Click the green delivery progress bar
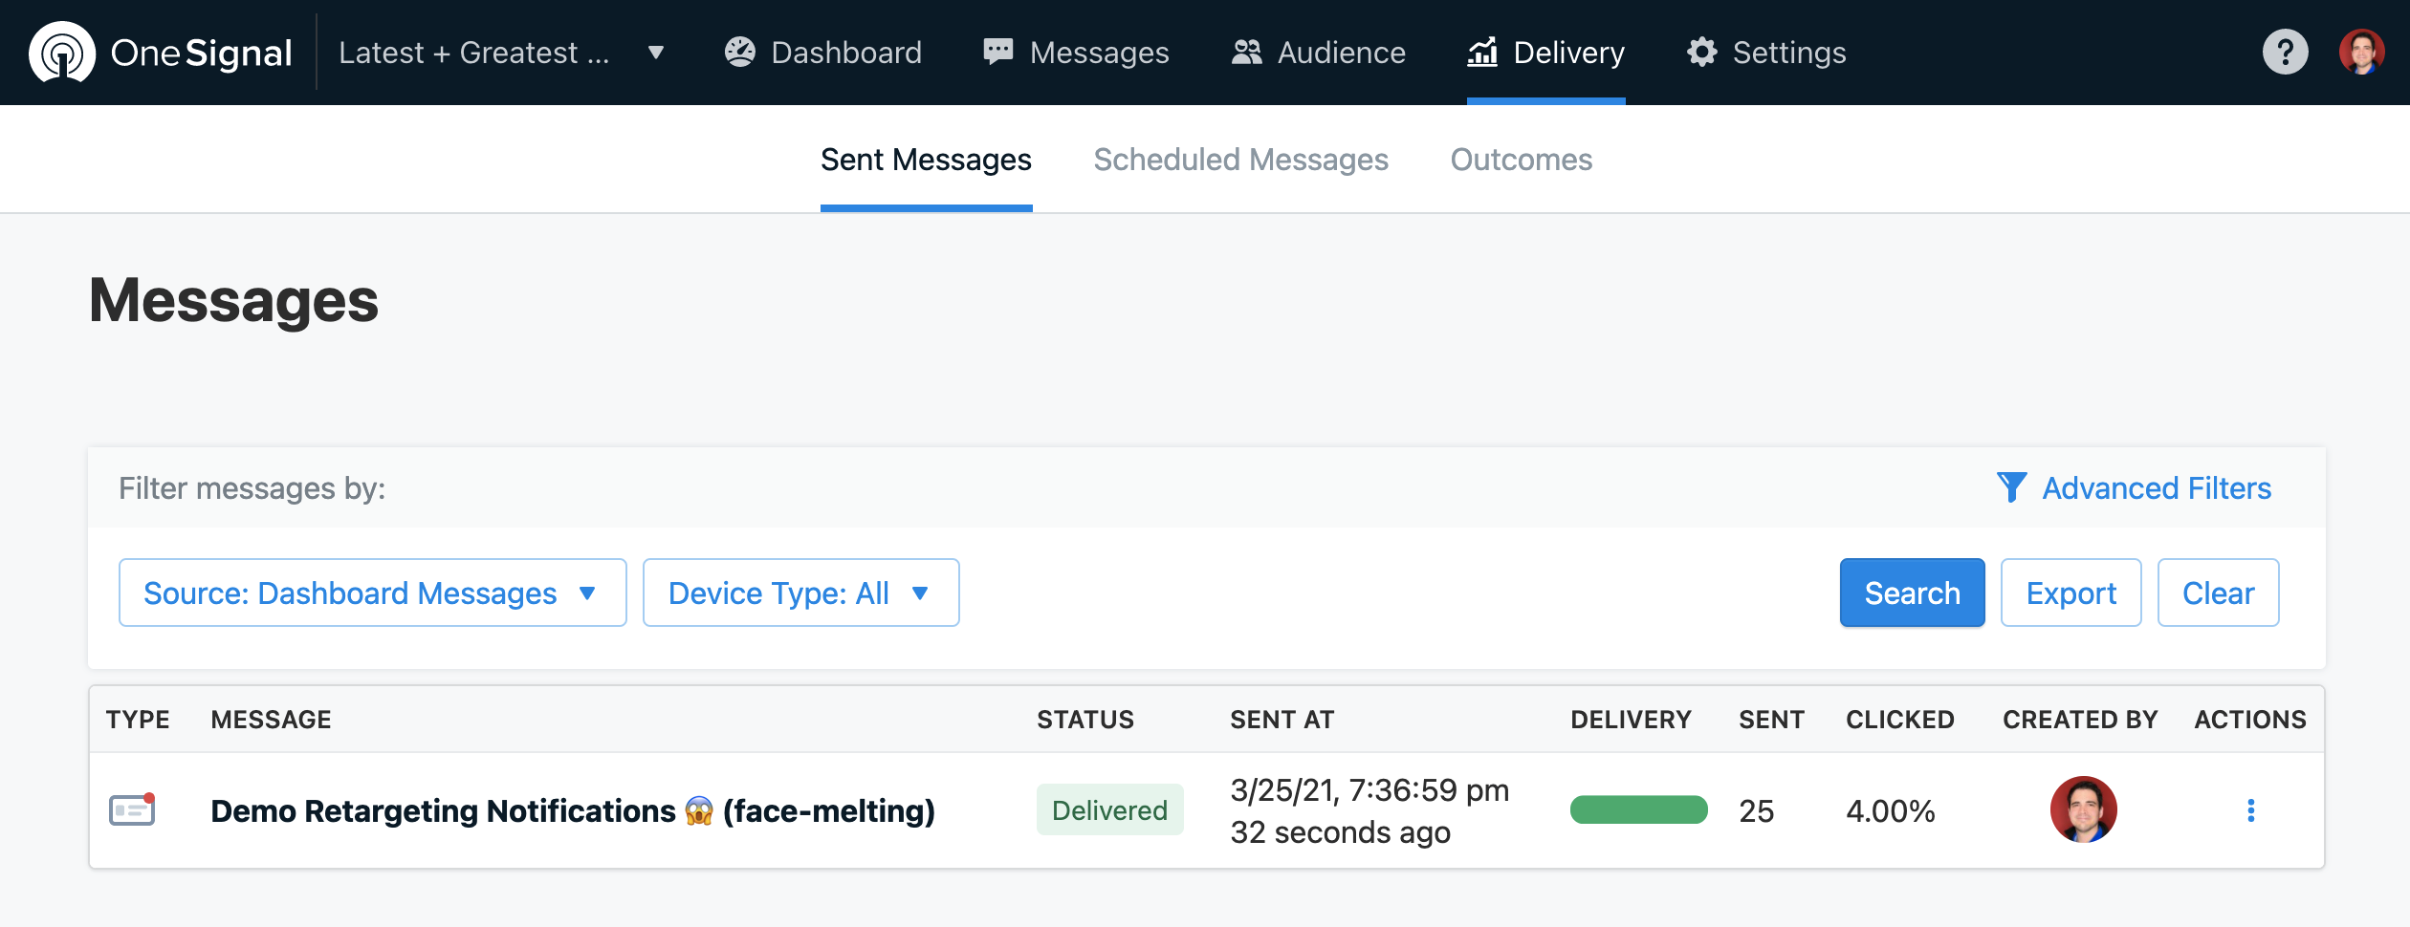 pyautogui.click(x=1638, y=810)
